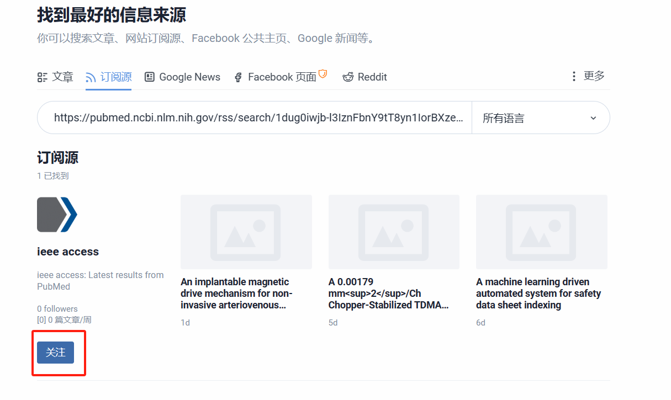The height and width of the screenshot is (400, 671).
Task: Open the 更多 menu
Action: [588, 76]
